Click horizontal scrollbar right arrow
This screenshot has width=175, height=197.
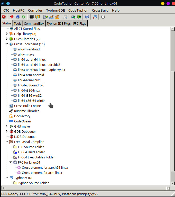click(x=168, y=188)
